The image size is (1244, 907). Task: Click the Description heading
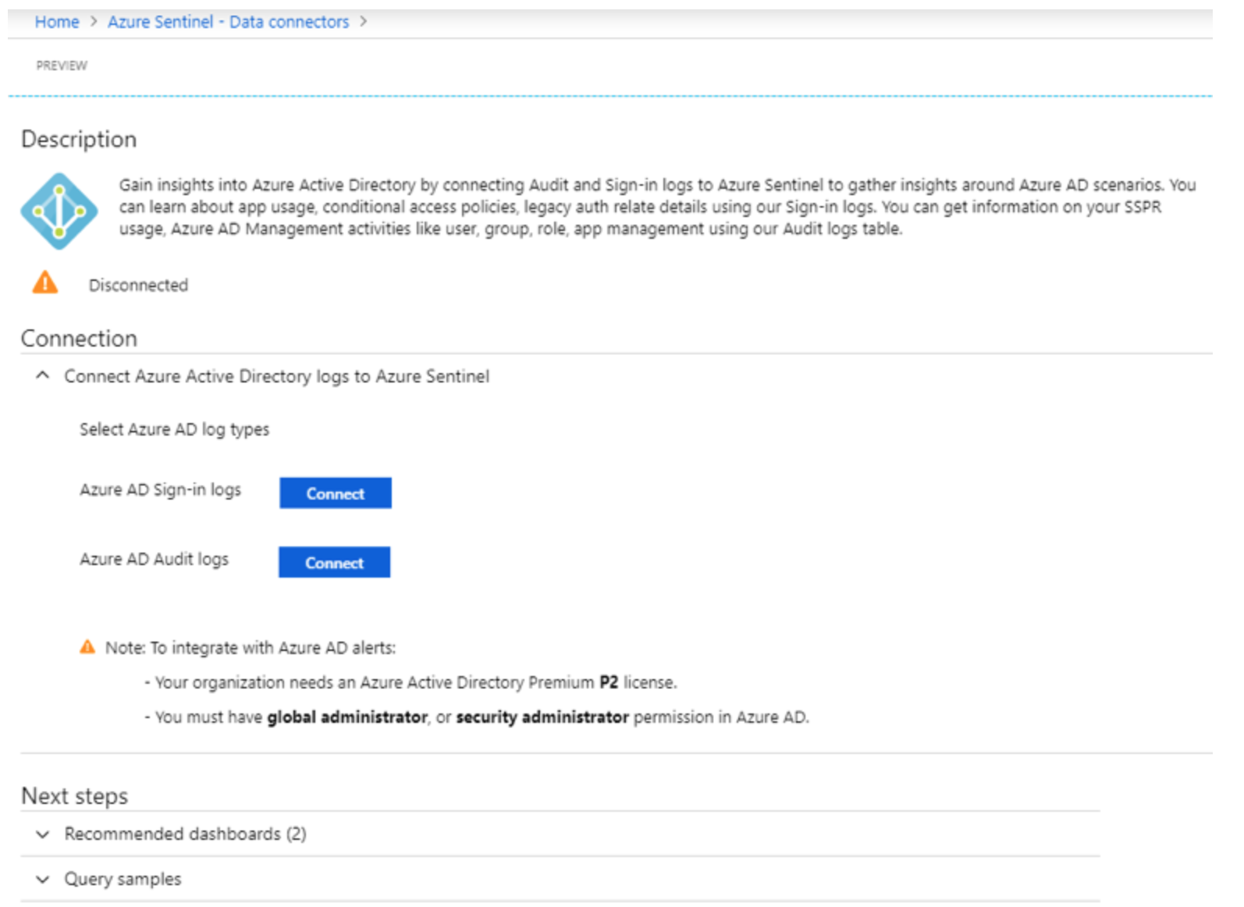79,139
